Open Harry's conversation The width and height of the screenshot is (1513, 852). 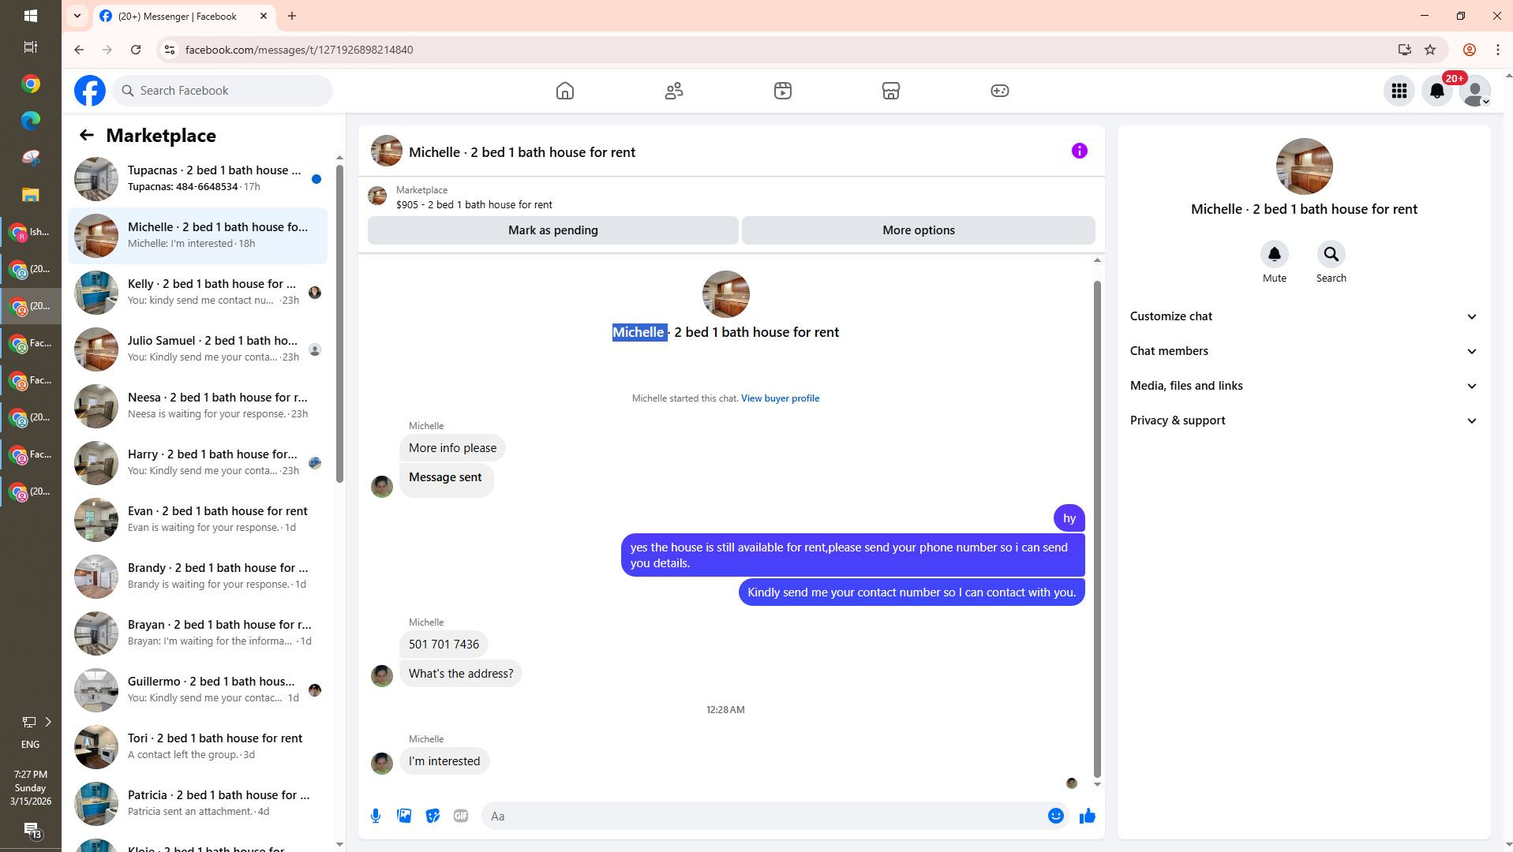(x=197, y=463)
